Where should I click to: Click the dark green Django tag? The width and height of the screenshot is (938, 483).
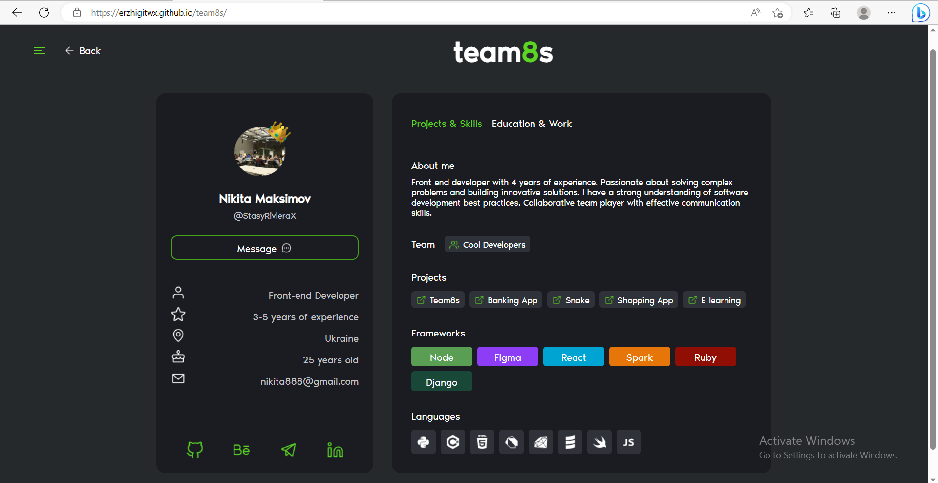click(442, 381)
